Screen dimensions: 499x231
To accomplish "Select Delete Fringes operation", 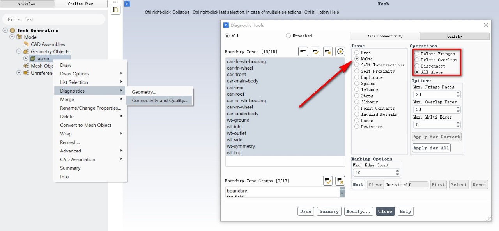I will click(x=418, y=54).
